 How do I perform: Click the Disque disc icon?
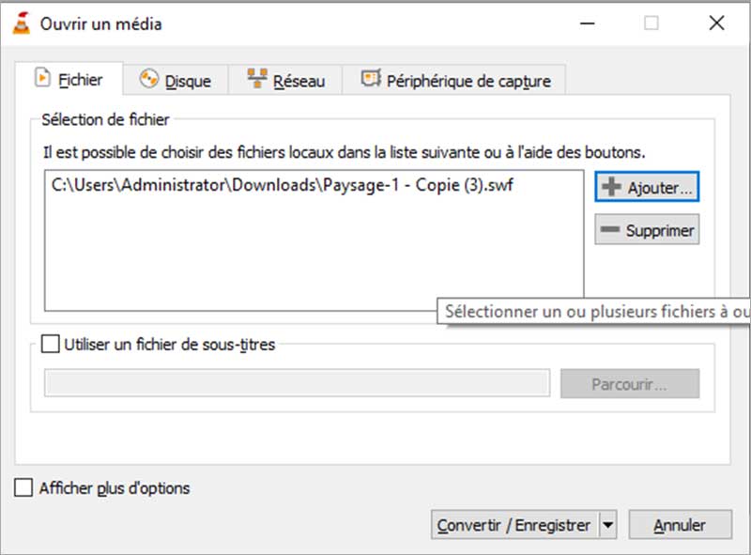[x=148, y=81]
